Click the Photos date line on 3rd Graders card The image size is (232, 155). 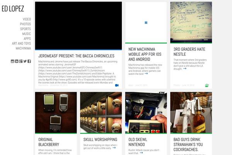[184, 85]
